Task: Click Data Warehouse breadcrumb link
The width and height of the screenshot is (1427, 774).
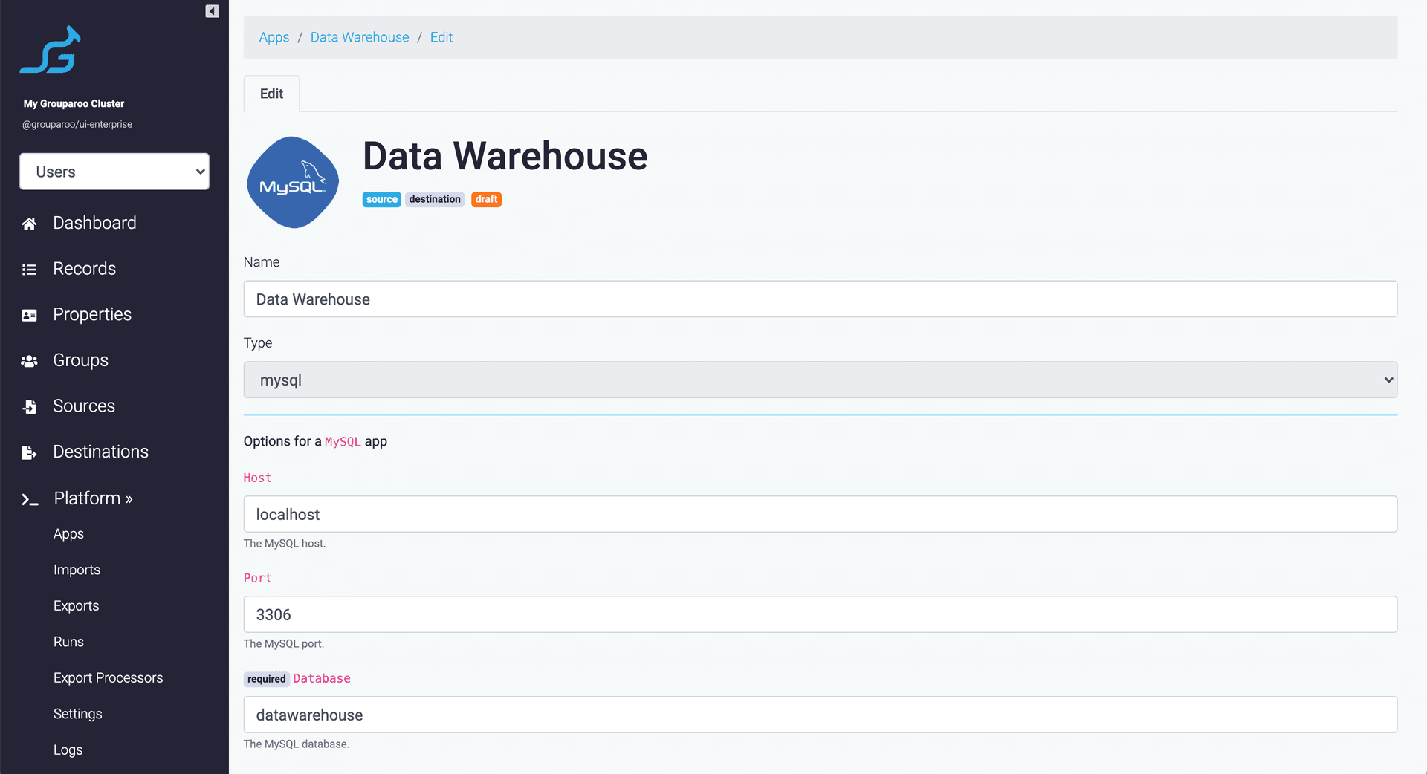Action: (x=360, y=37)
